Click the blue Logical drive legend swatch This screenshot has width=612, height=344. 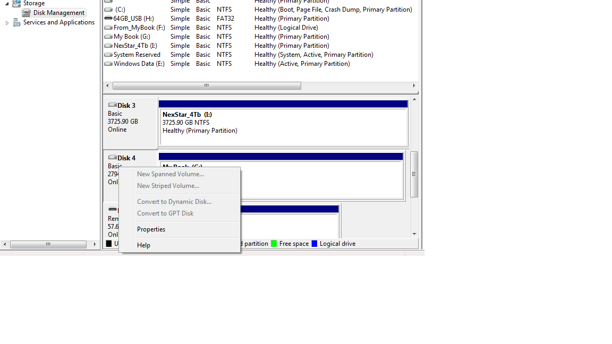tap(314, 244)
